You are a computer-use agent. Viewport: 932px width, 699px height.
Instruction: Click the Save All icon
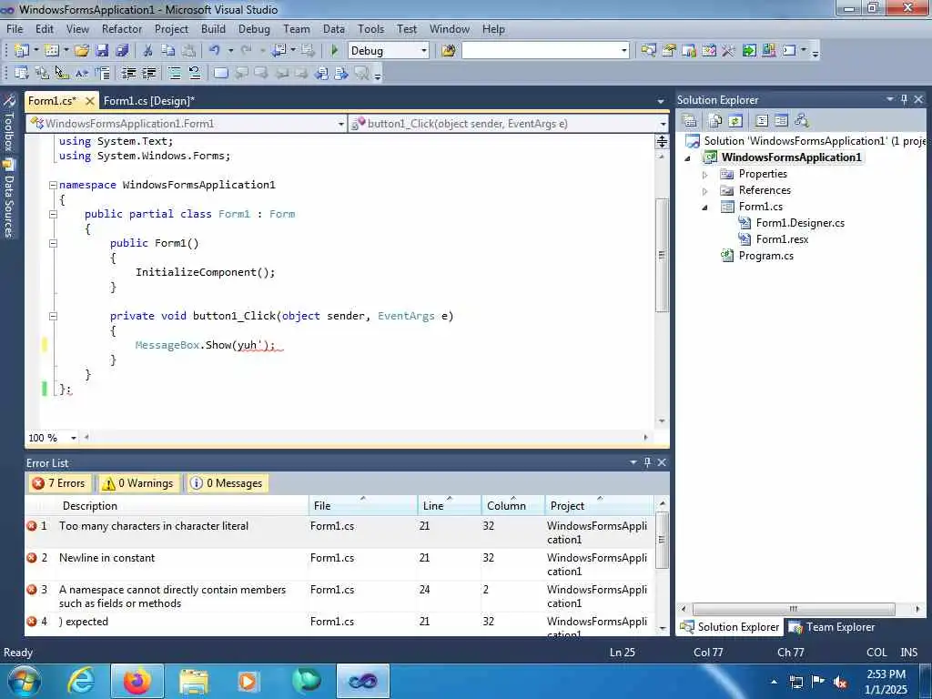tap(122, 51)
